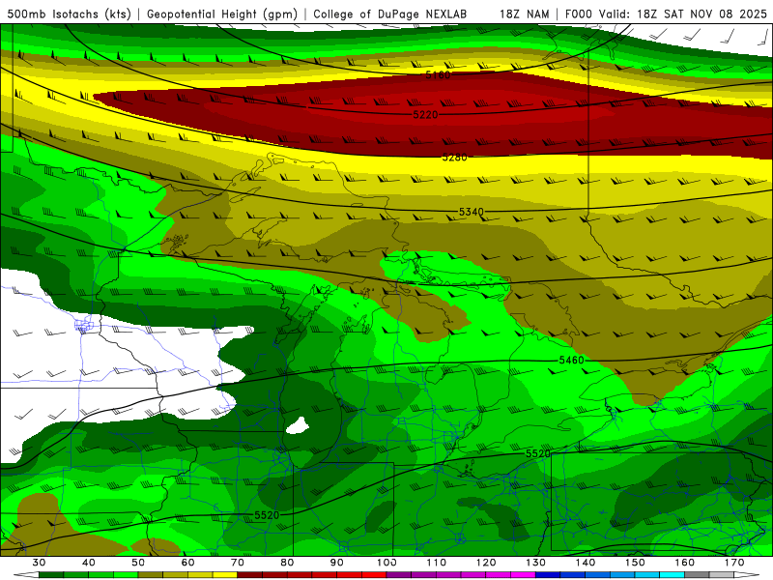Select the bright yellow swatch in the color bar
Screen dimensions: 773x580
(225, 575)
